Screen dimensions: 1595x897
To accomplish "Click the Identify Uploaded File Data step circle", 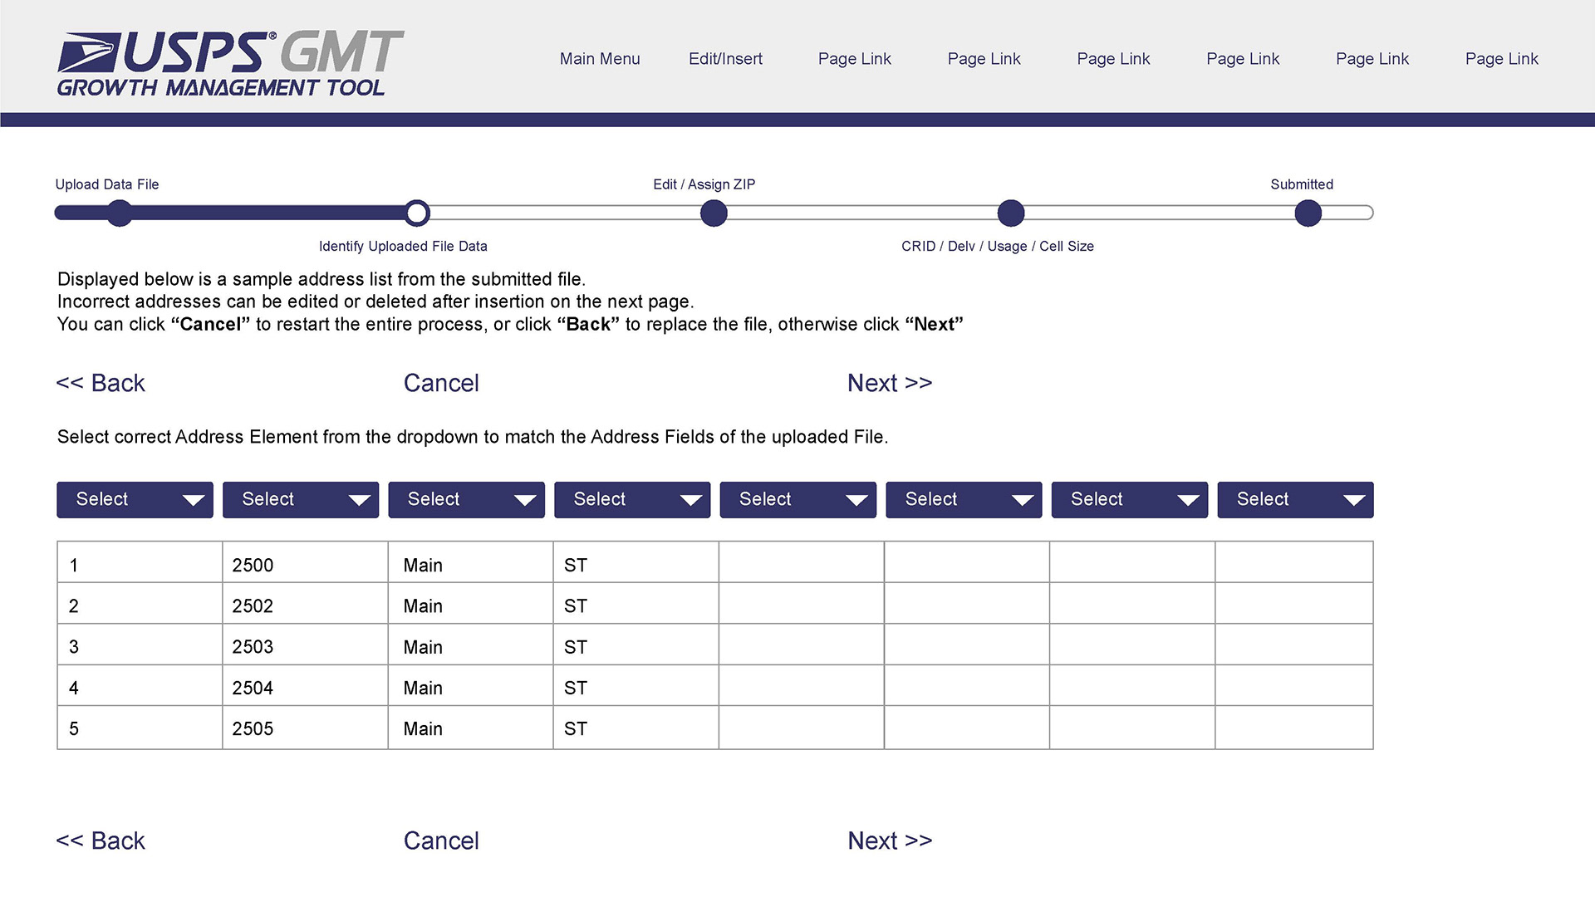I will click(417, 213).
